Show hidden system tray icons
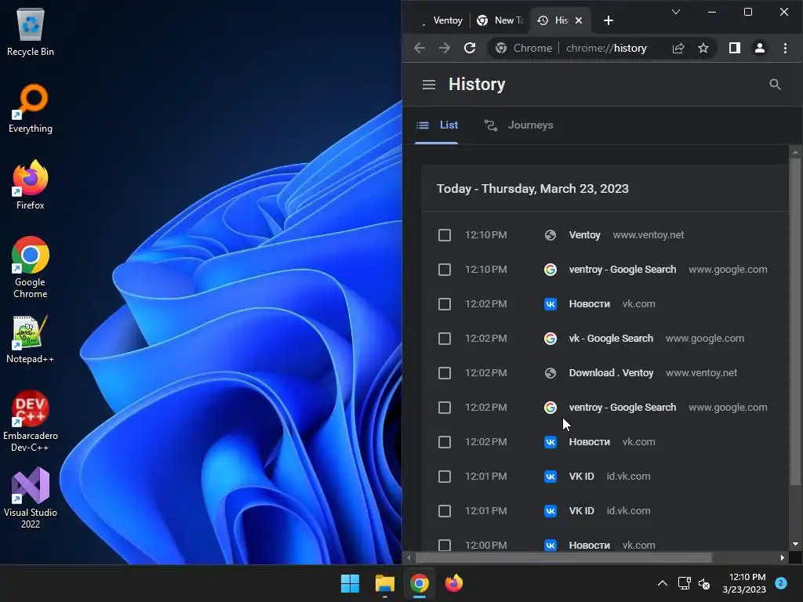Screen dimensions: 803x602 coord(662,583)
